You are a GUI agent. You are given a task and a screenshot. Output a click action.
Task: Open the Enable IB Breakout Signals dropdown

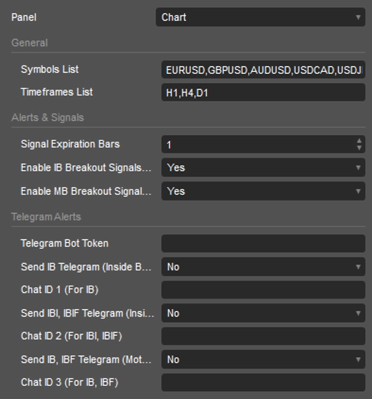tap(263, 168)
